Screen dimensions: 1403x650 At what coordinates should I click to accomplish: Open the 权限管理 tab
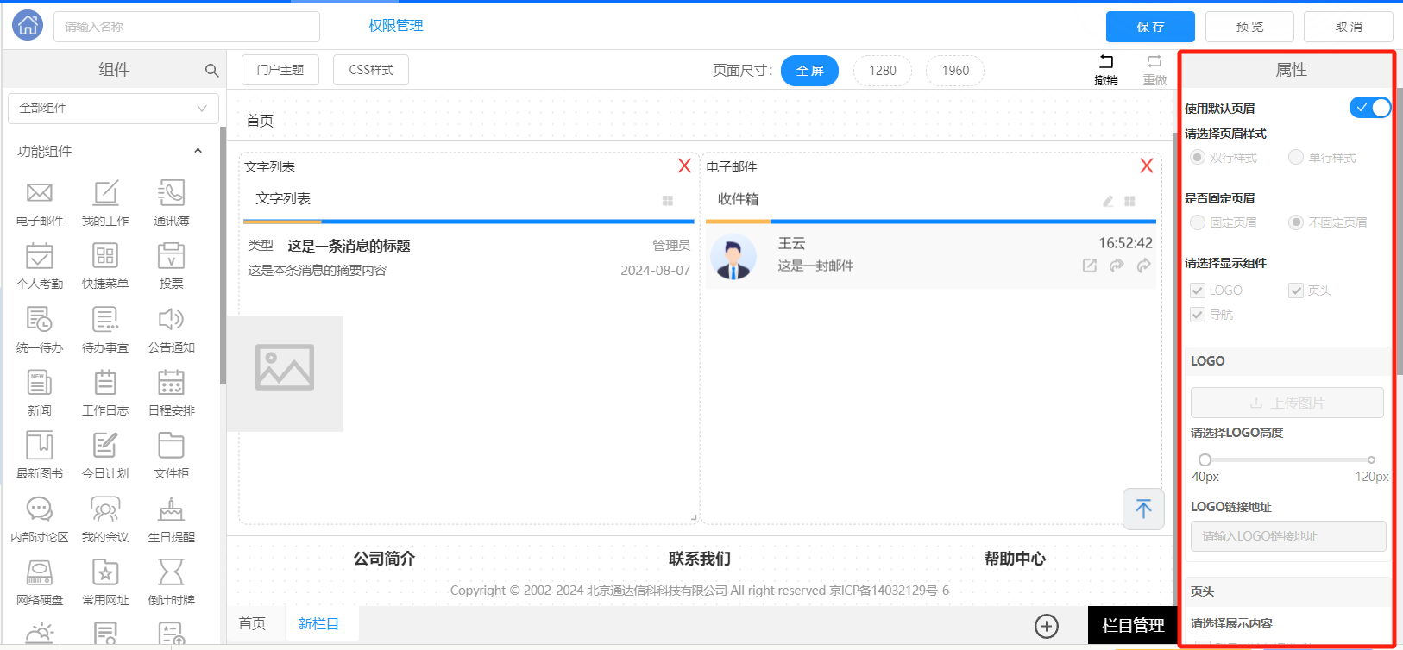point(395,26)
